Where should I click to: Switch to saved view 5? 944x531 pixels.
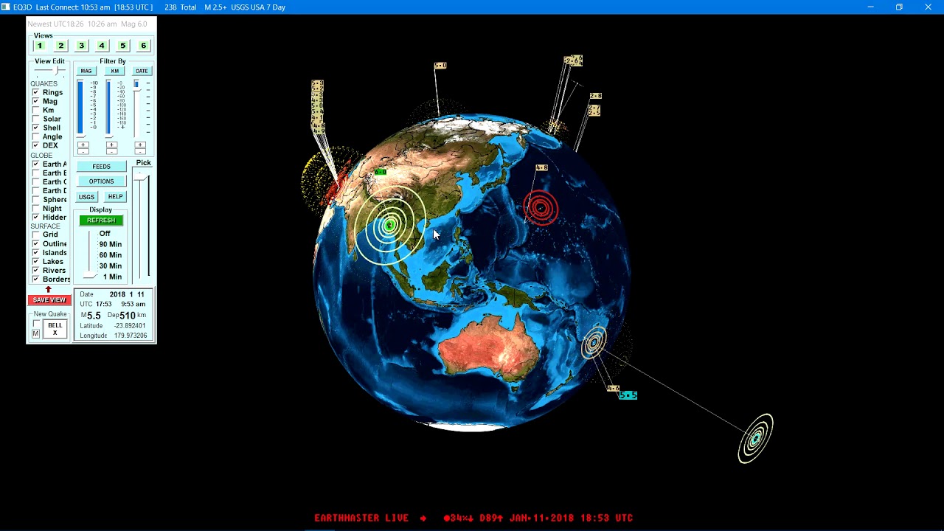pos(122,46)
